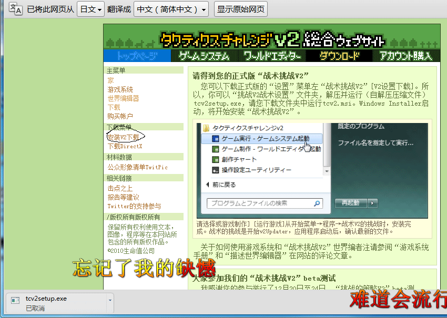The height and width of the screenshot is (318, 447).
Task: Go to the ダウンロード navigation tab
Action: [x=339, y=56]
